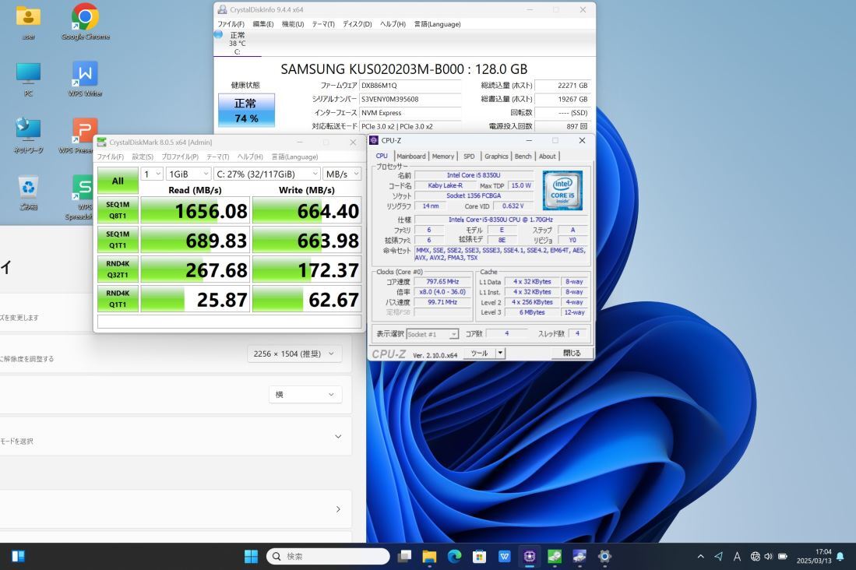Launch WPS Spreadsheets desktop shortcut

[82, 198]
